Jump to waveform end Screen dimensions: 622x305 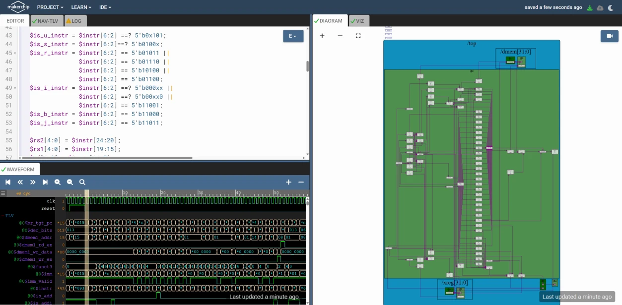pos(45,182)
